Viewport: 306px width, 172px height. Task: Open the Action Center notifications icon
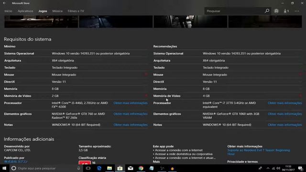coord(301,168)
